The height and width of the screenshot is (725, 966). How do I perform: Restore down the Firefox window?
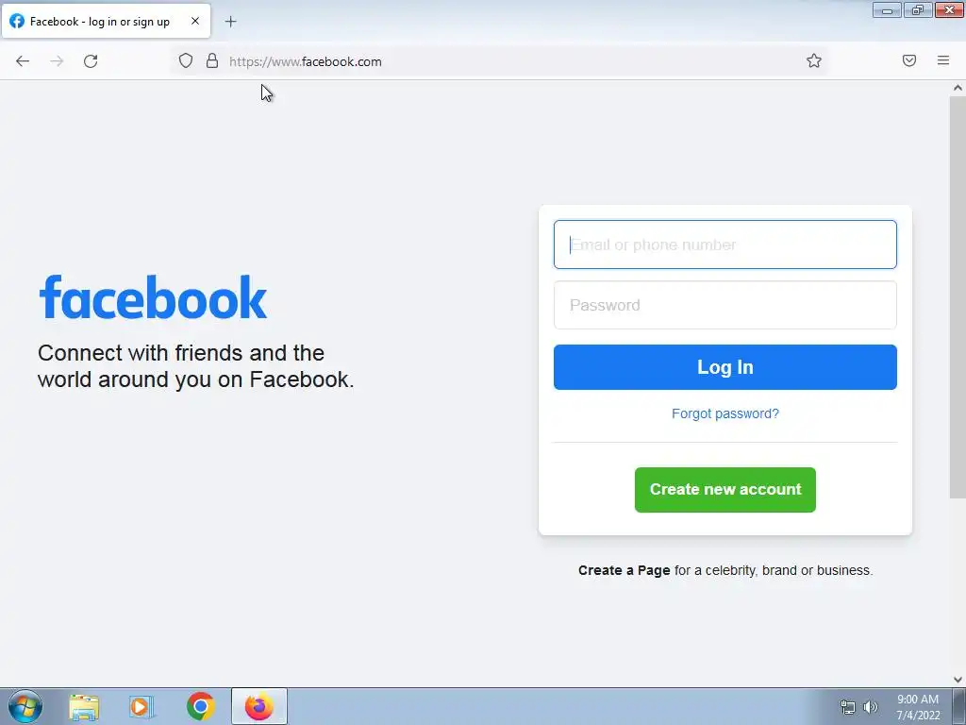pos(918,10)
